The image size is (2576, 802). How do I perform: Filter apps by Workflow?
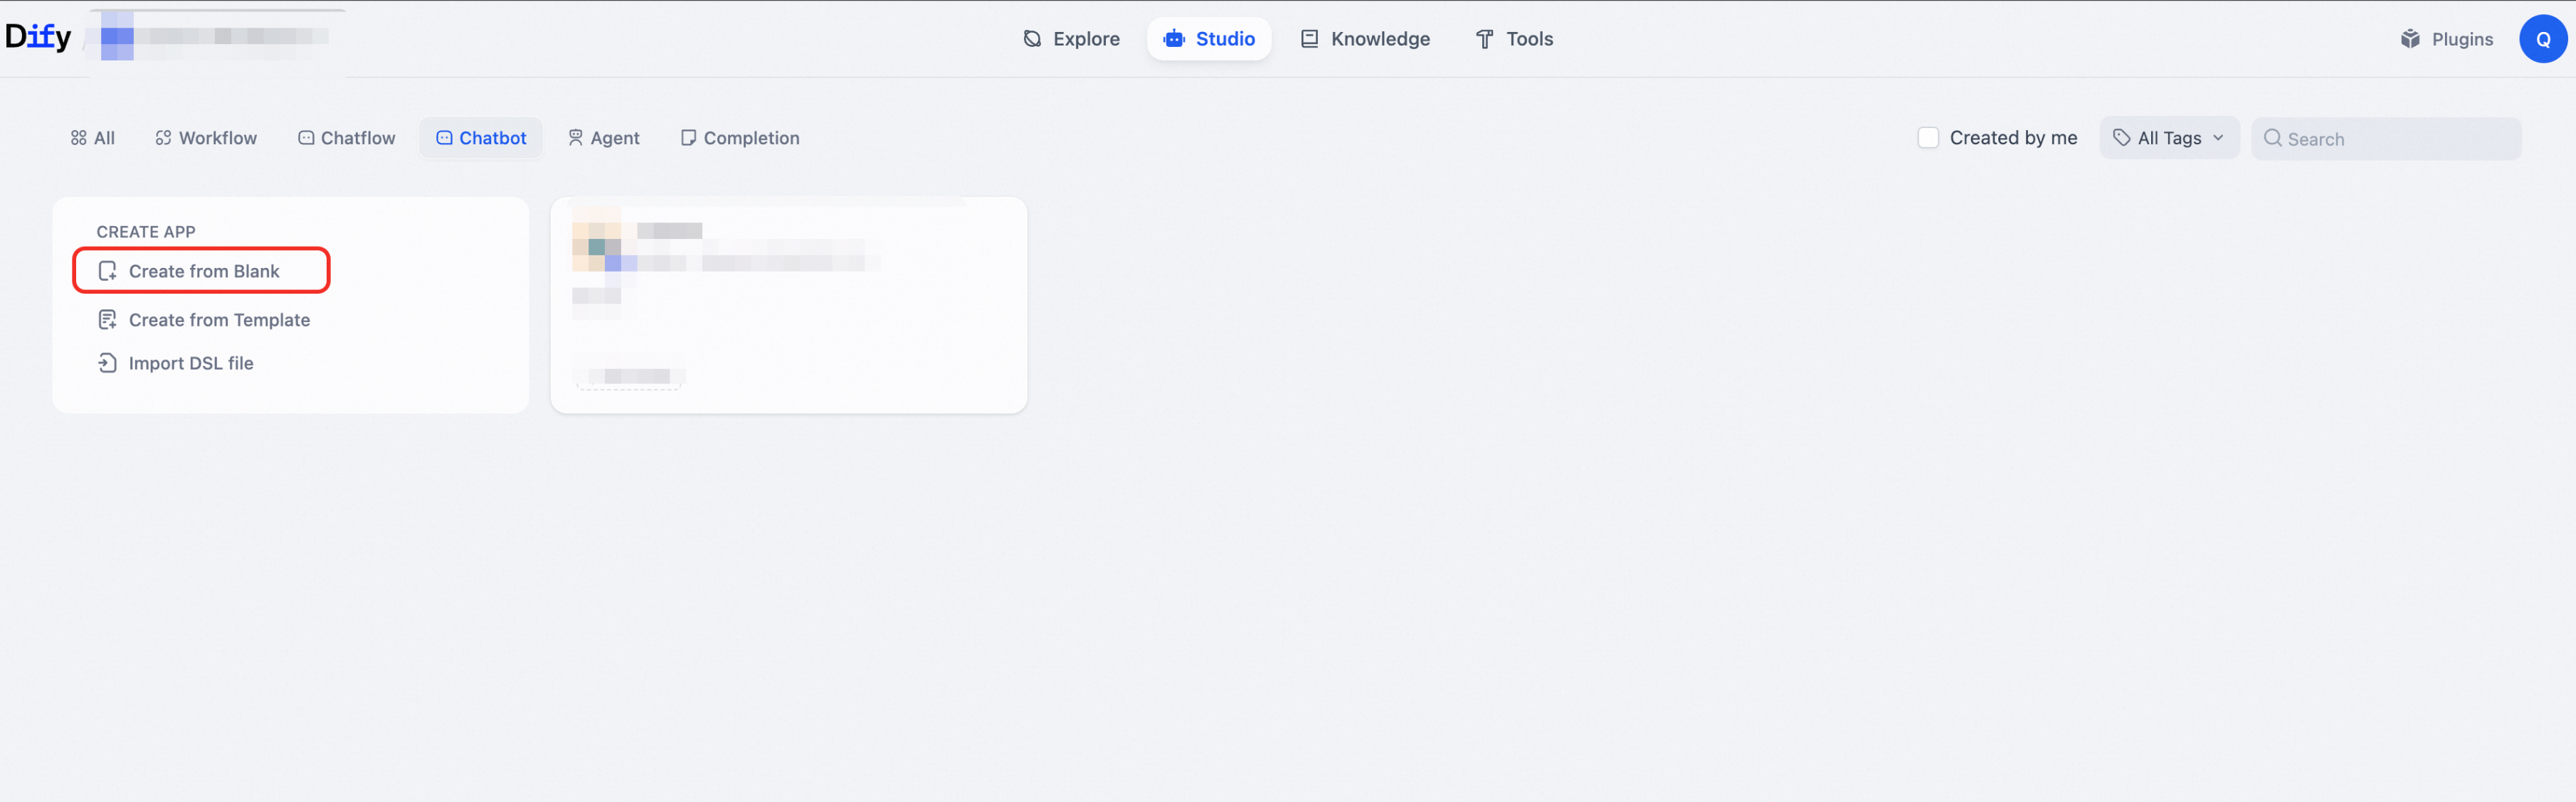click(206, 138)
